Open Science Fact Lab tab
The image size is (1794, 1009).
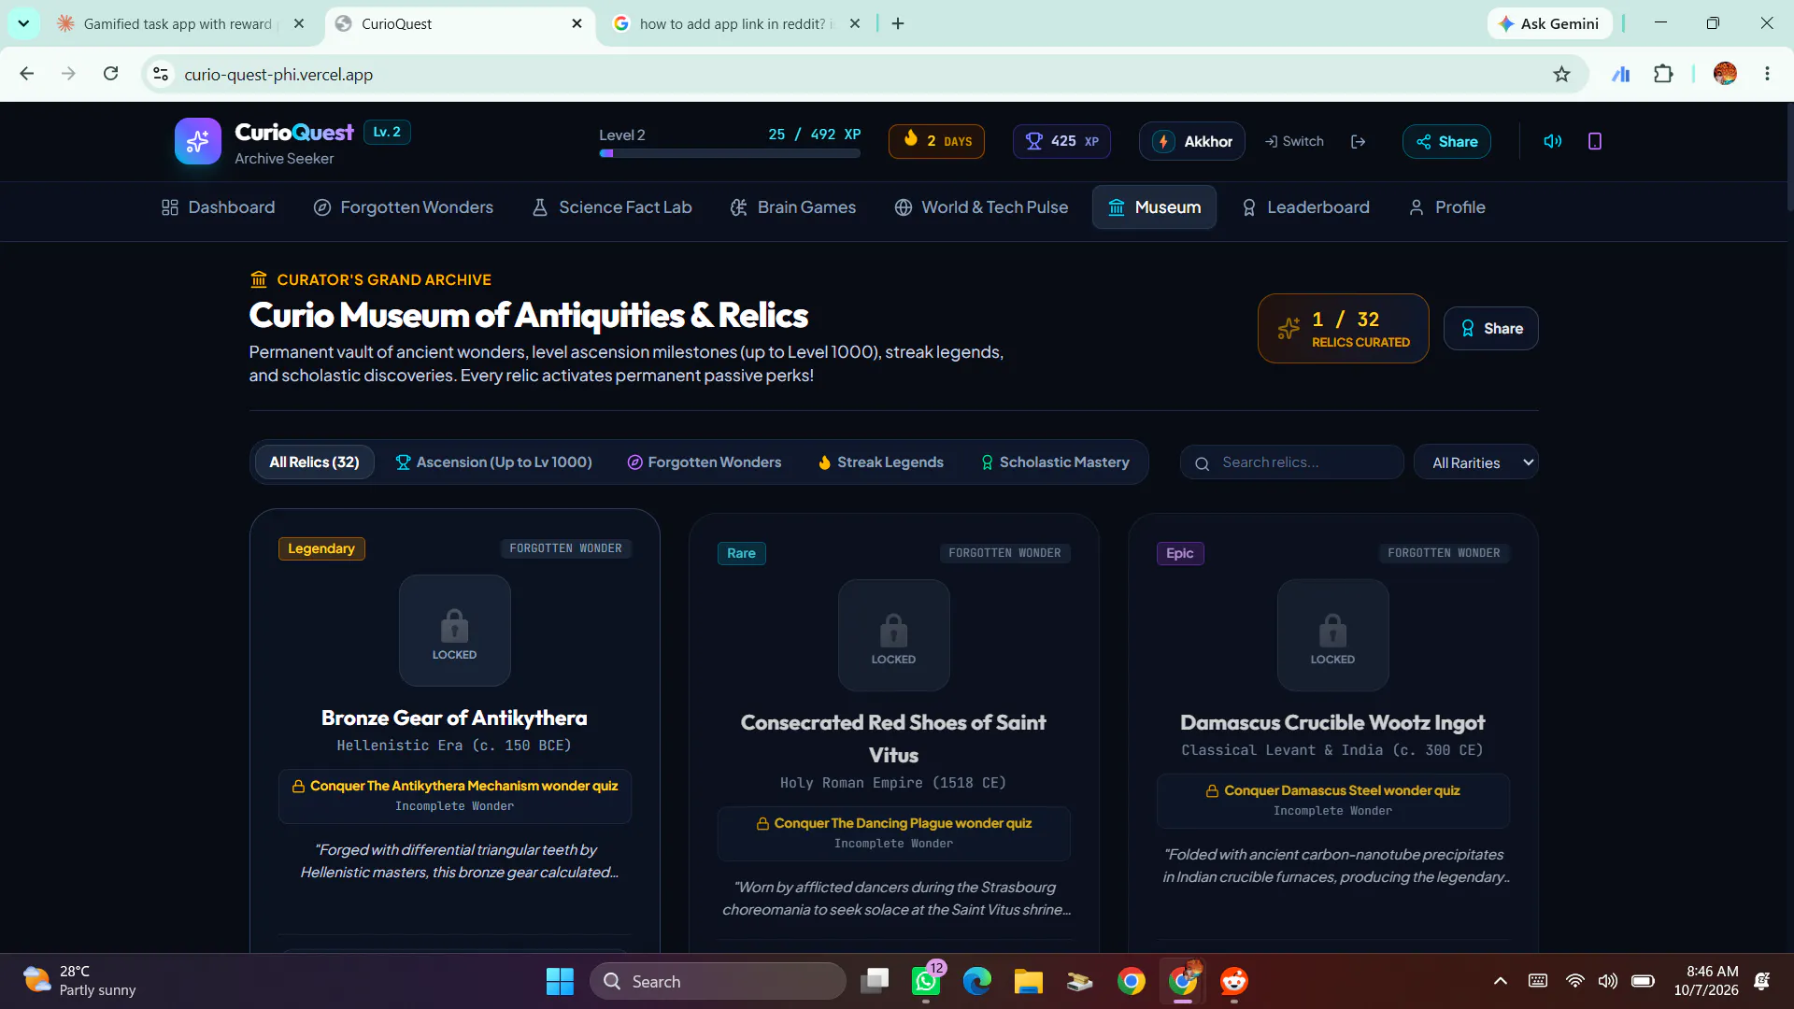pos(612,207)
